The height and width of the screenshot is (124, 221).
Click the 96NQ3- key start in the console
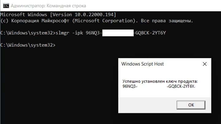pyautogui.click(x=94, y=33)
